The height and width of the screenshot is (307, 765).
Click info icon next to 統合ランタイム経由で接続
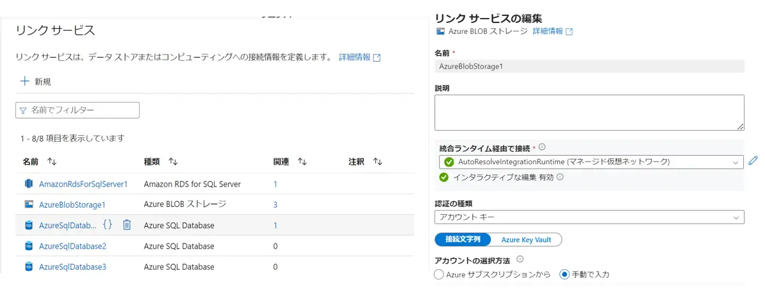(542, 147)
